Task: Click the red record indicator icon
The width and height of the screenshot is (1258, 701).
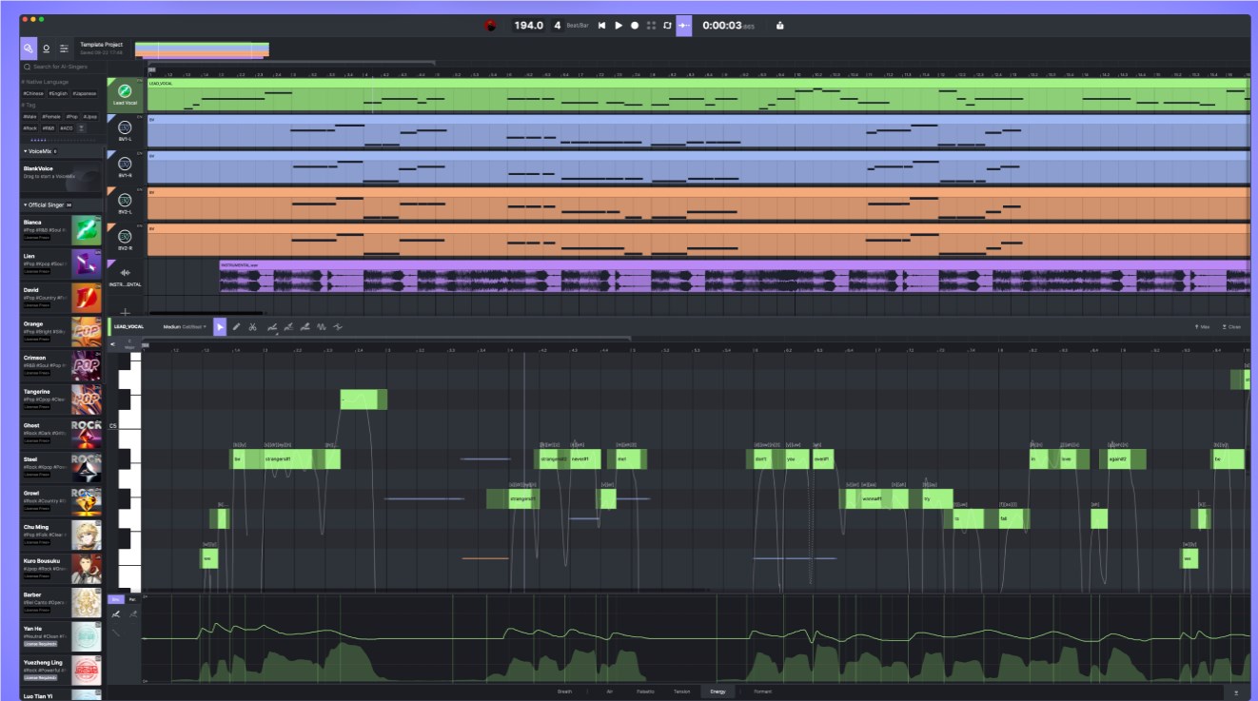Action: click(490, 26)
